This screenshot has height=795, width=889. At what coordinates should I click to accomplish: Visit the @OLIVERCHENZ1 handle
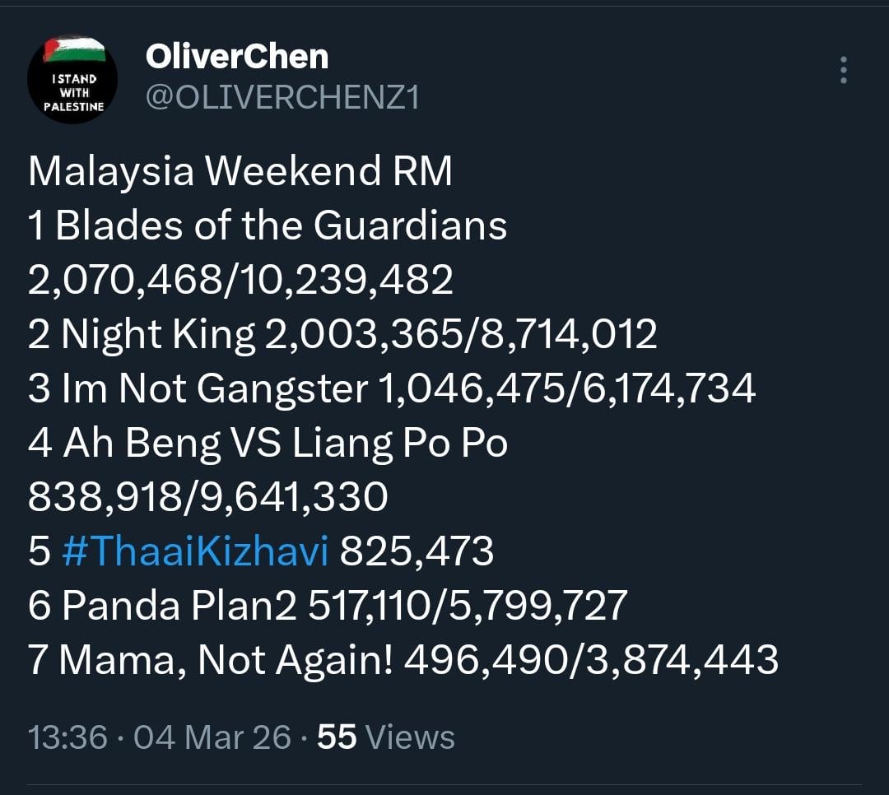283,98
